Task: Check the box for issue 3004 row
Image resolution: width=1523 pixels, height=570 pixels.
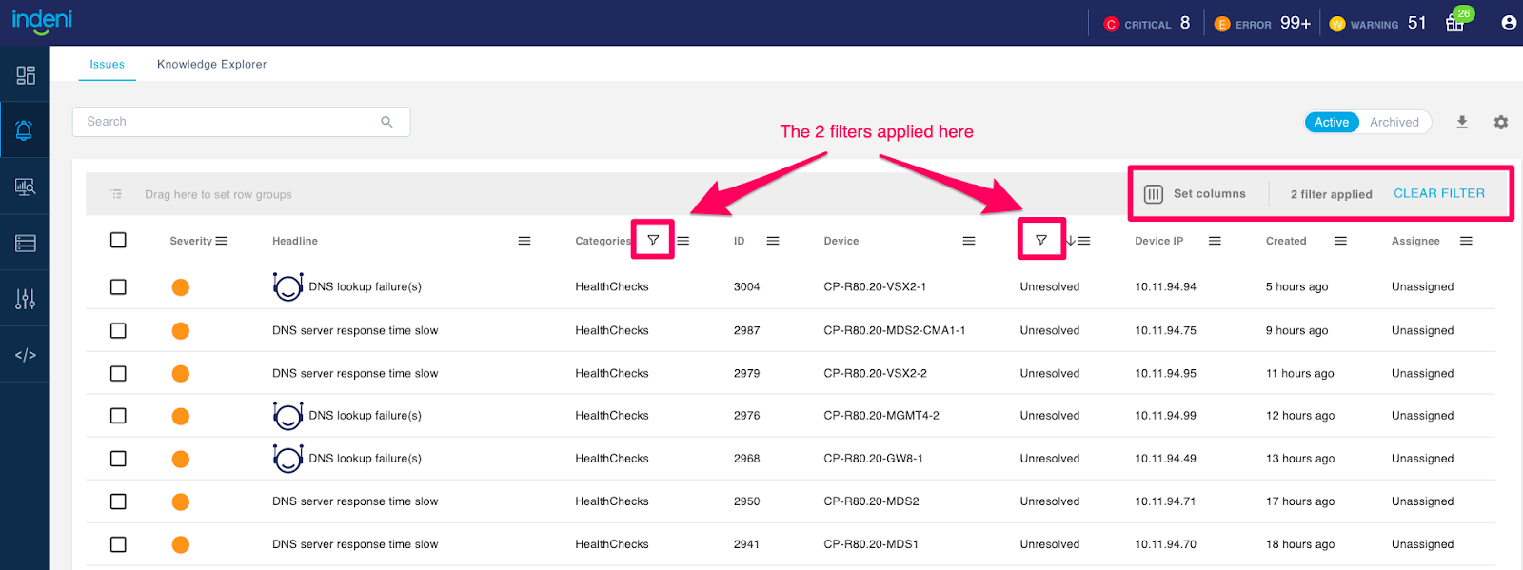Action: (118, 286)
